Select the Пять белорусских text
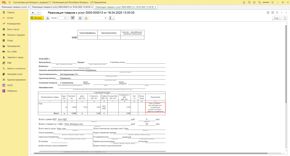Viewport: 290px width, 156px height. point(74,124)
